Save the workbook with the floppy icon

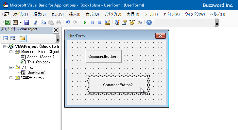(26, 22)
